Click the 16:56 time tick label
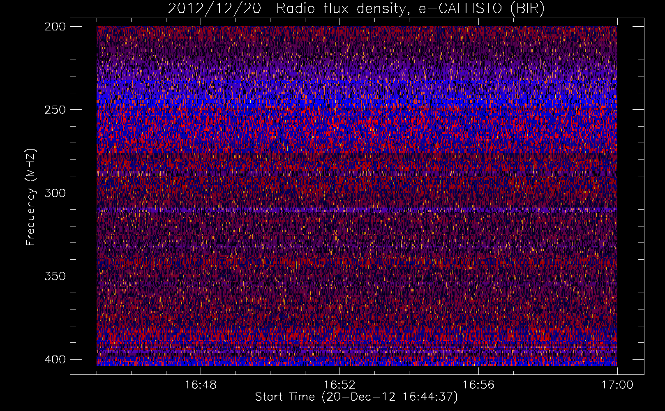The image size is (665, 411). (478, 385)
